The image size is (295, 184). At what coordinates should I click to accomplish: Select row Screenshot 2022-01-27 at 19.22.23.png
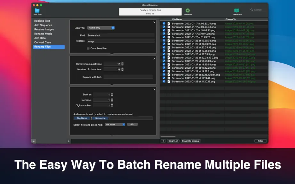(214, 68)
